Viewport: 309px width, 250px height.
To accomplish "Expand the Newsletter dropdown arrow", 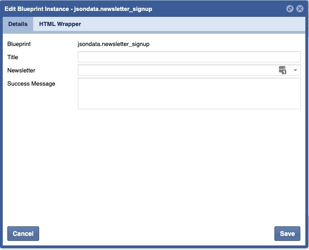I will (x=295, y=70).
